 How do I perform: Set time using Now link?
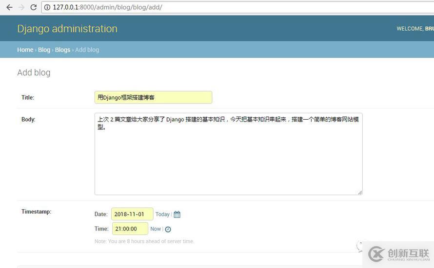[x=156, y=229]
